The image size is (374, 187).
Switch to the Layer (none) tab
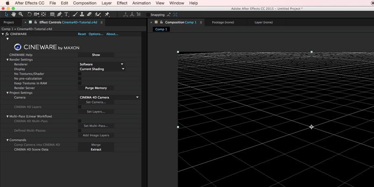pos(263,22)
